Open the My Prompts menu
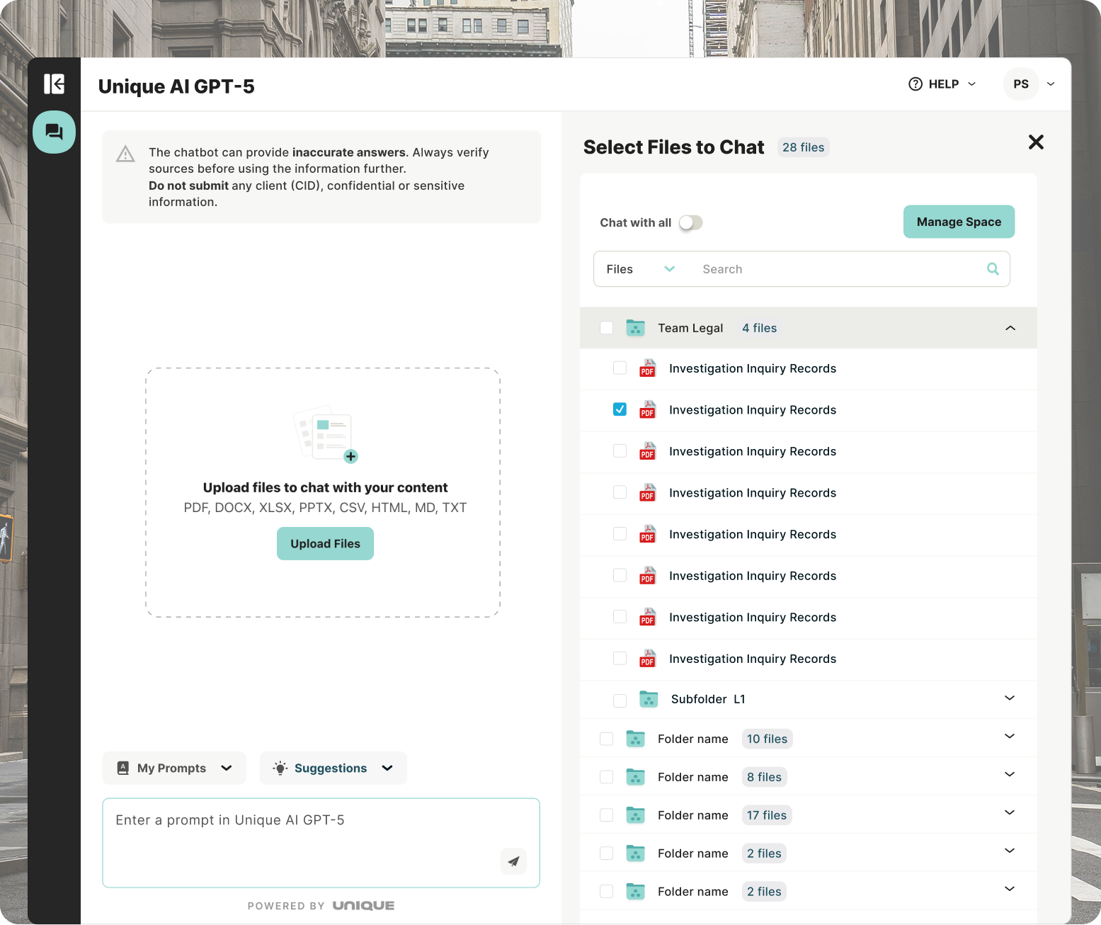Viewport: 1101px width, 925px height. pos(174,768)
